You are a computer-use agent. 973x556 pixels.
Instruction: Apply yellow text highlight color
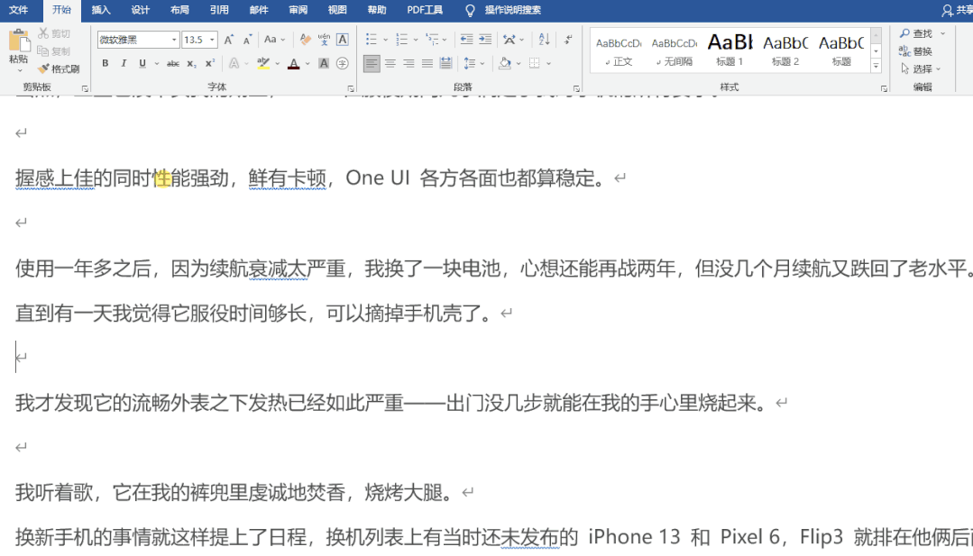(x=263, y=63)
